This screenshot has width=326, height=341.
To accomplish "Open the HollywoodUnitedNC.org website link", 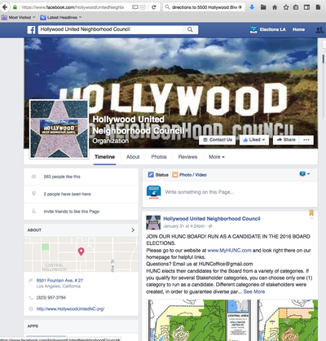I will tap(70, 308).
